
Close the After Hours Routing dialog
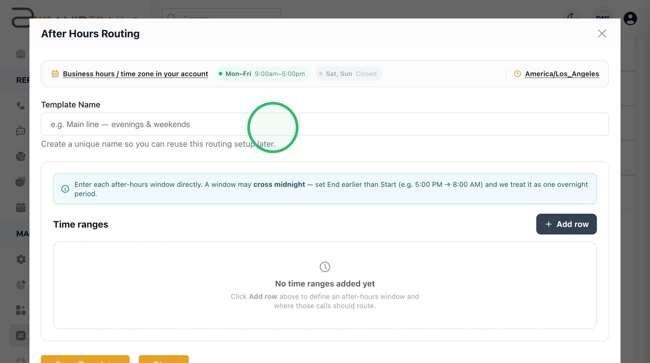pos(602,33)
